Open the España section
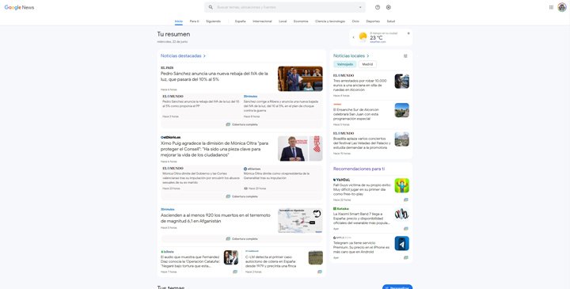This screenshot has height=289, width=570. click(x=241, y=21)
